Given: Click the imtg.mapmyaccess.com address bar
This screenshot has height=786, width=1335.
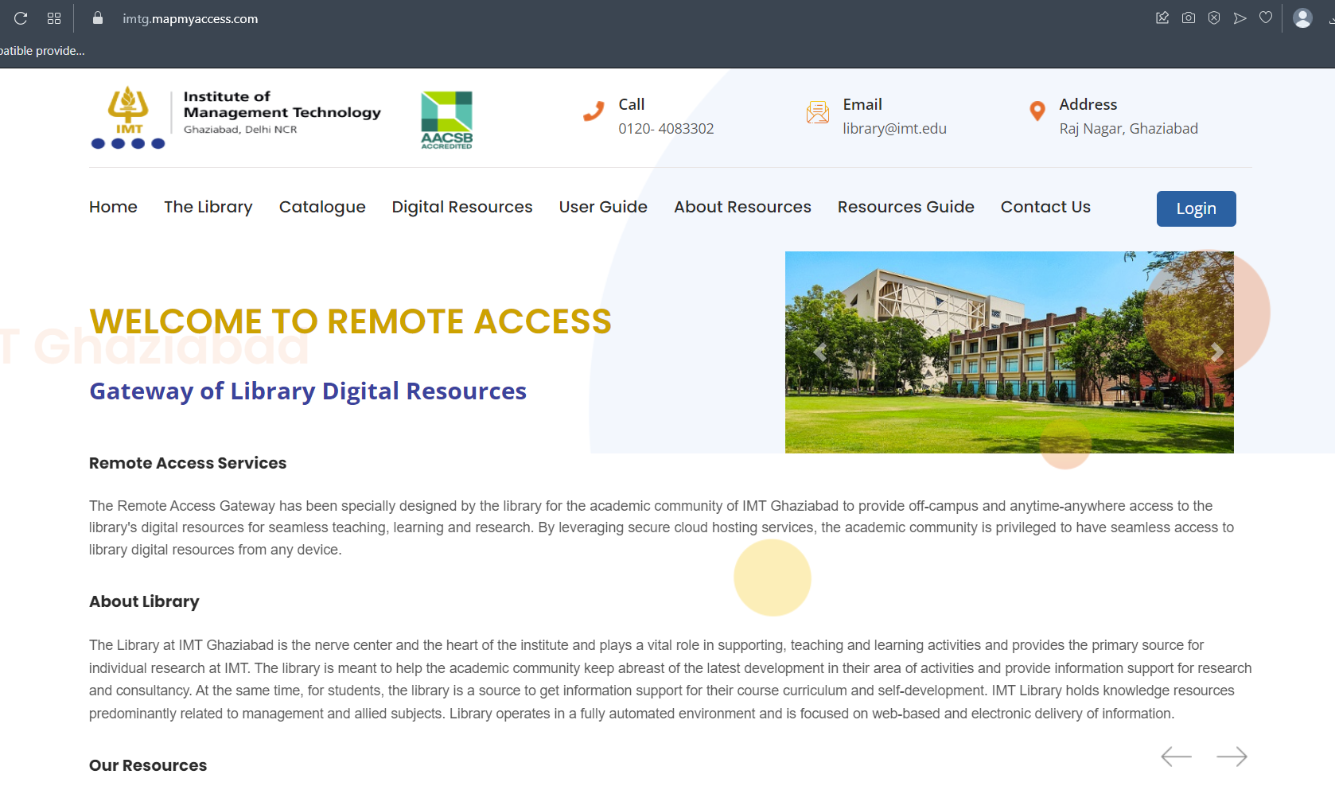Looking at the screenshot, I should [x=190, y=18].
